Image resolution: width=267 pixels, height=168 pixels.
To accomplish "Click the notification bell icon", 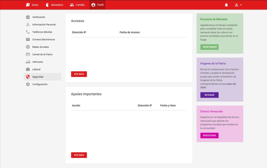I will click(226, 5).
